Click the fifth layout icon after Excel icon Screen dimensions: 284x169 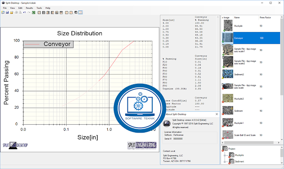pyautogui.click(x=57, y=12)
